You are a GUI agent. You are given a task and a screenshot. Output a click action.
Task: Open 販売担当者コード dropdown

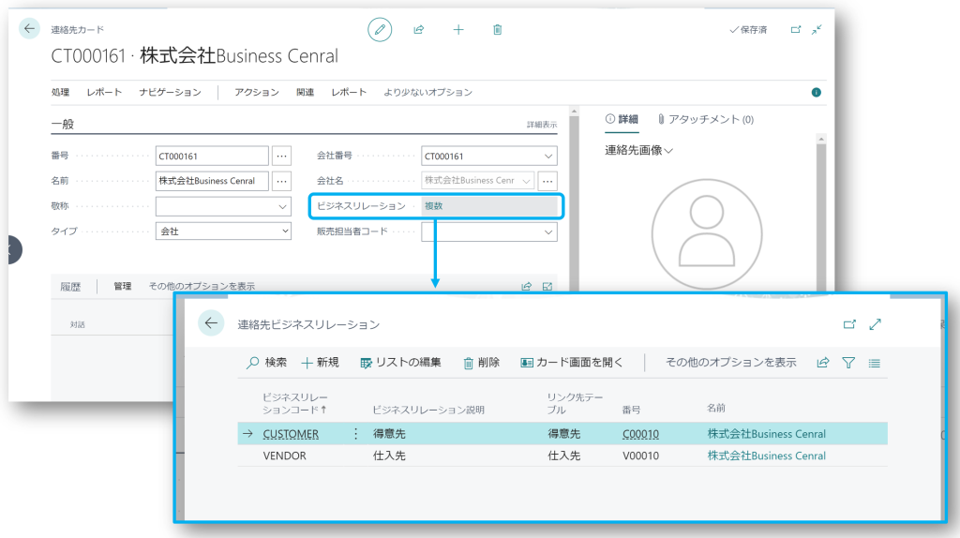point(548,232)
